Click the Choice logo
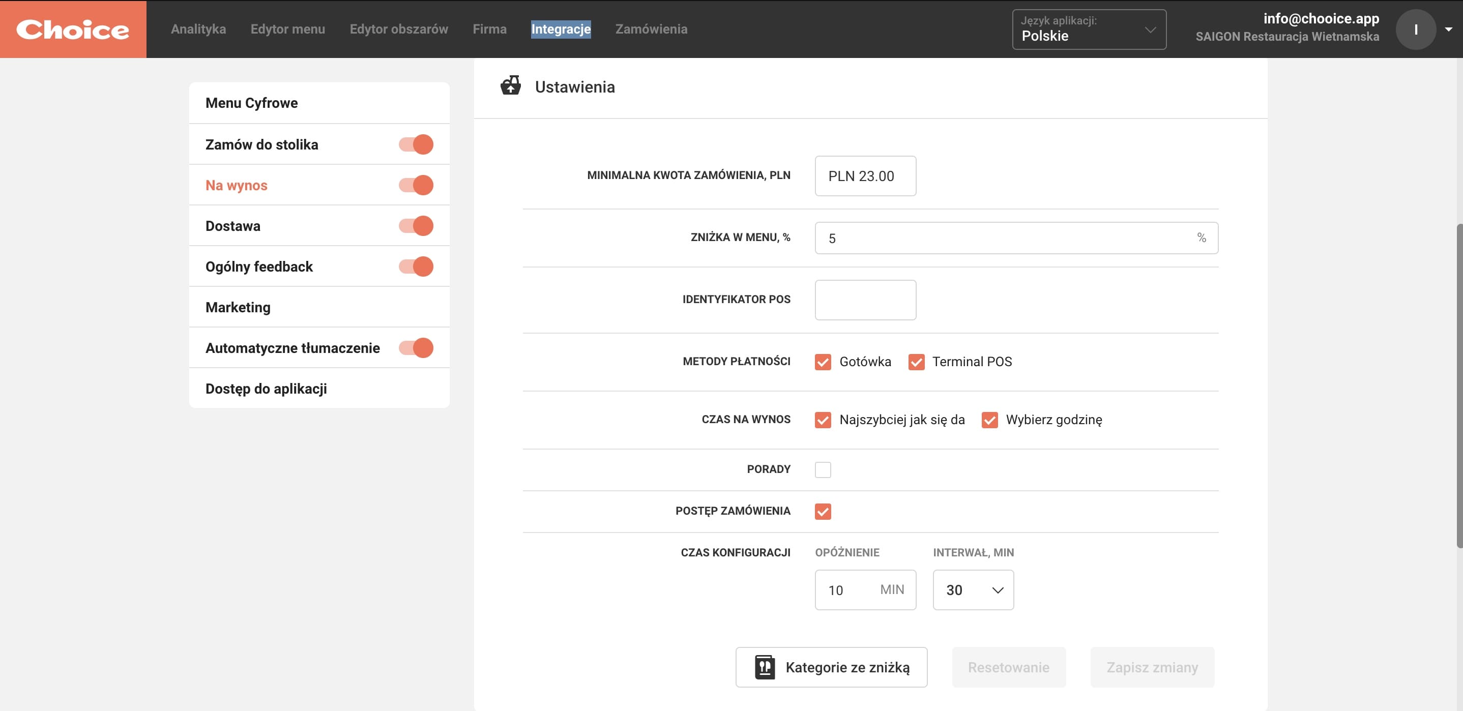The width and height of the screenshot is (1463, 711). click(73, 29)
